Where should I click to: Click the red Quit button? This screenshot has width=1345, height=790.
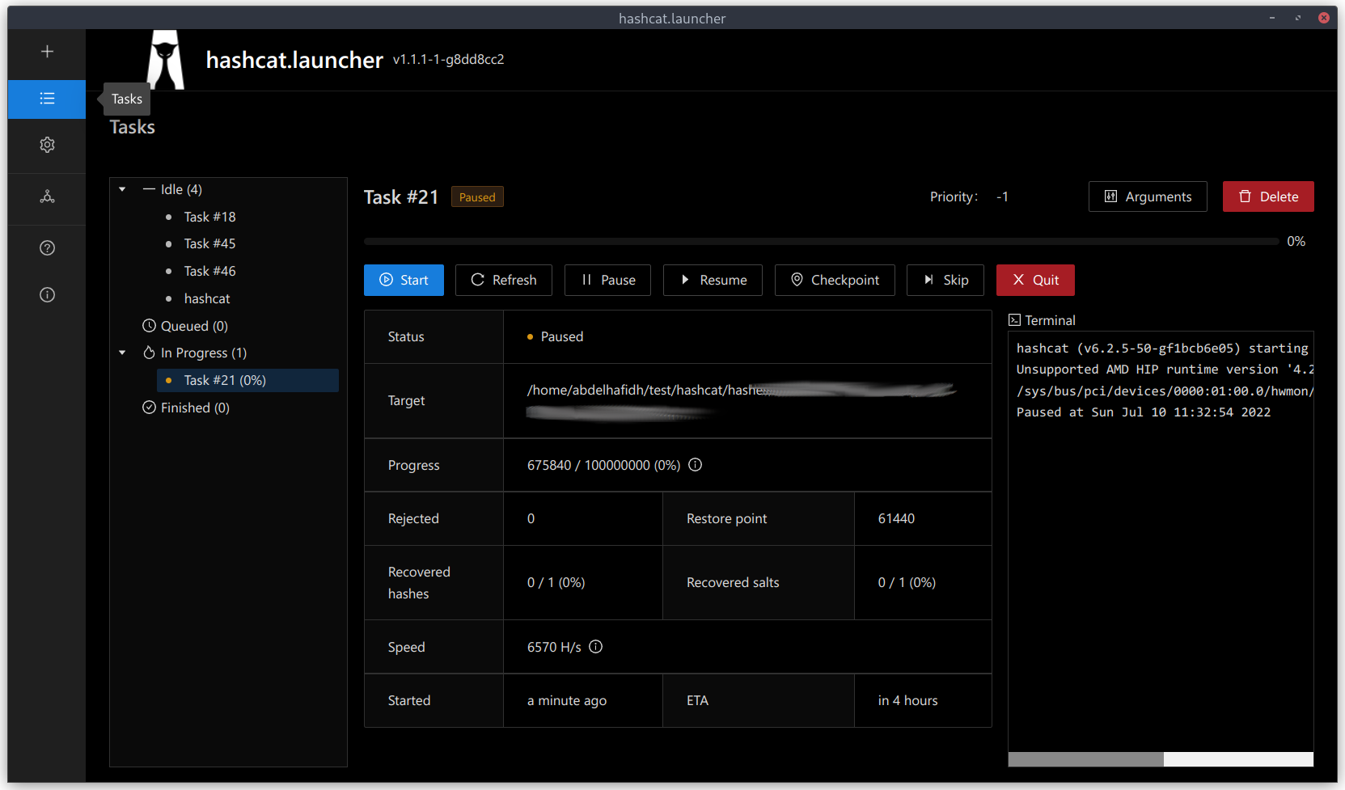[1035, 280]
